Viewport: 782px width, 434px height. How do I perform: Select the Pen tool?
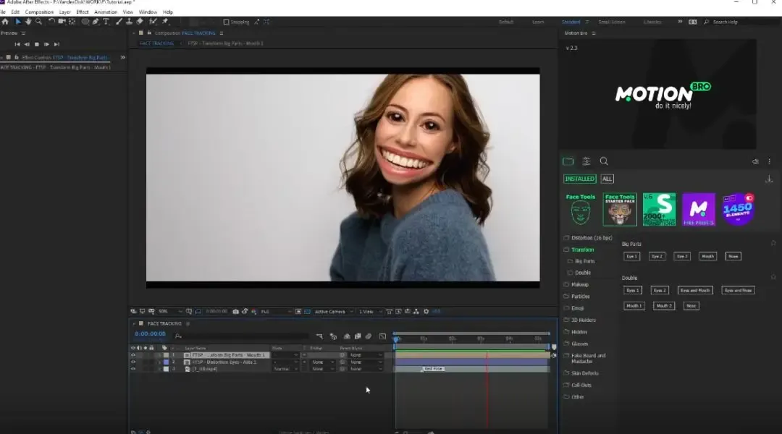tap(96, 22)
